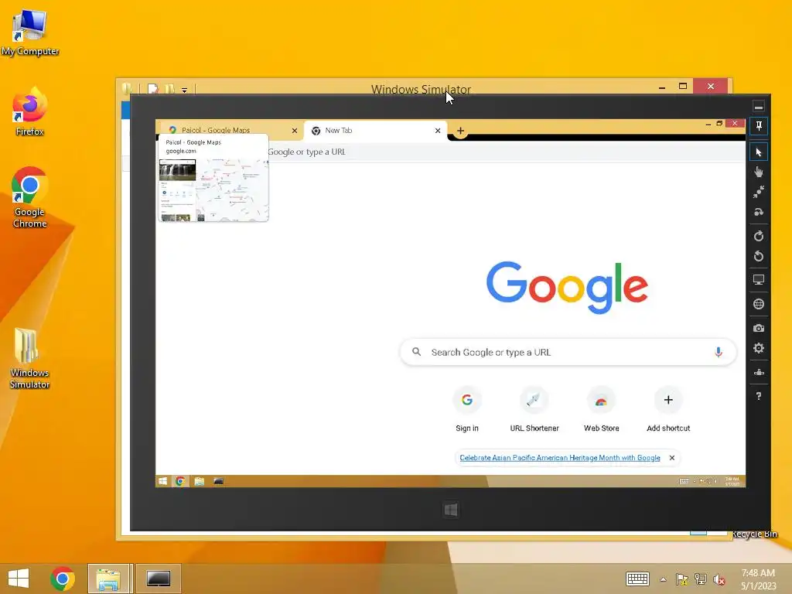This screenshot has width=792, height=594.
Task: Open the URL Shortener shortcut
Action: (534, 410)
